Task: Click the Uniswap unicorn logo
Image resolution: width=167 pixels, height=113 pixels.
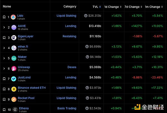Action: coord(13,68)
